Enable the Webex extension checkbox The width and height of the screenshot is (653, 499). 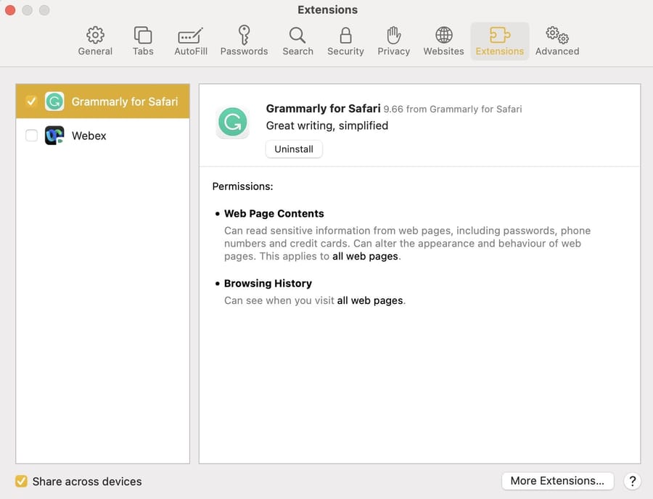32,135
